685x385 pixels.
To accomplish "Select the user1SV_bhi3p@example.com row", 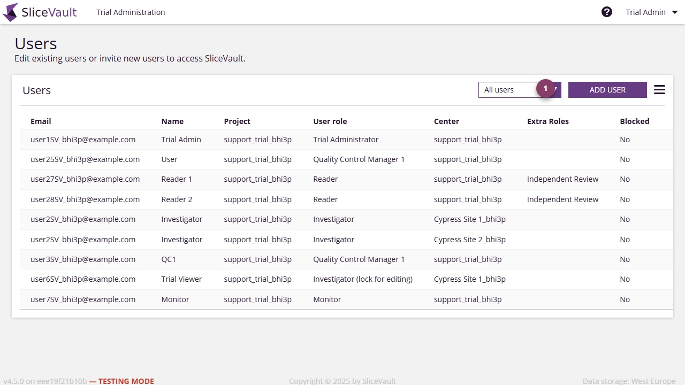I will [x=346, y=140].
